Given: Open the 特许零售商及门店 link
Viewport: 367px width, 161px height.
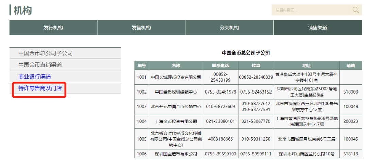Looking at the screenshot, I should (x=40, y=88).
